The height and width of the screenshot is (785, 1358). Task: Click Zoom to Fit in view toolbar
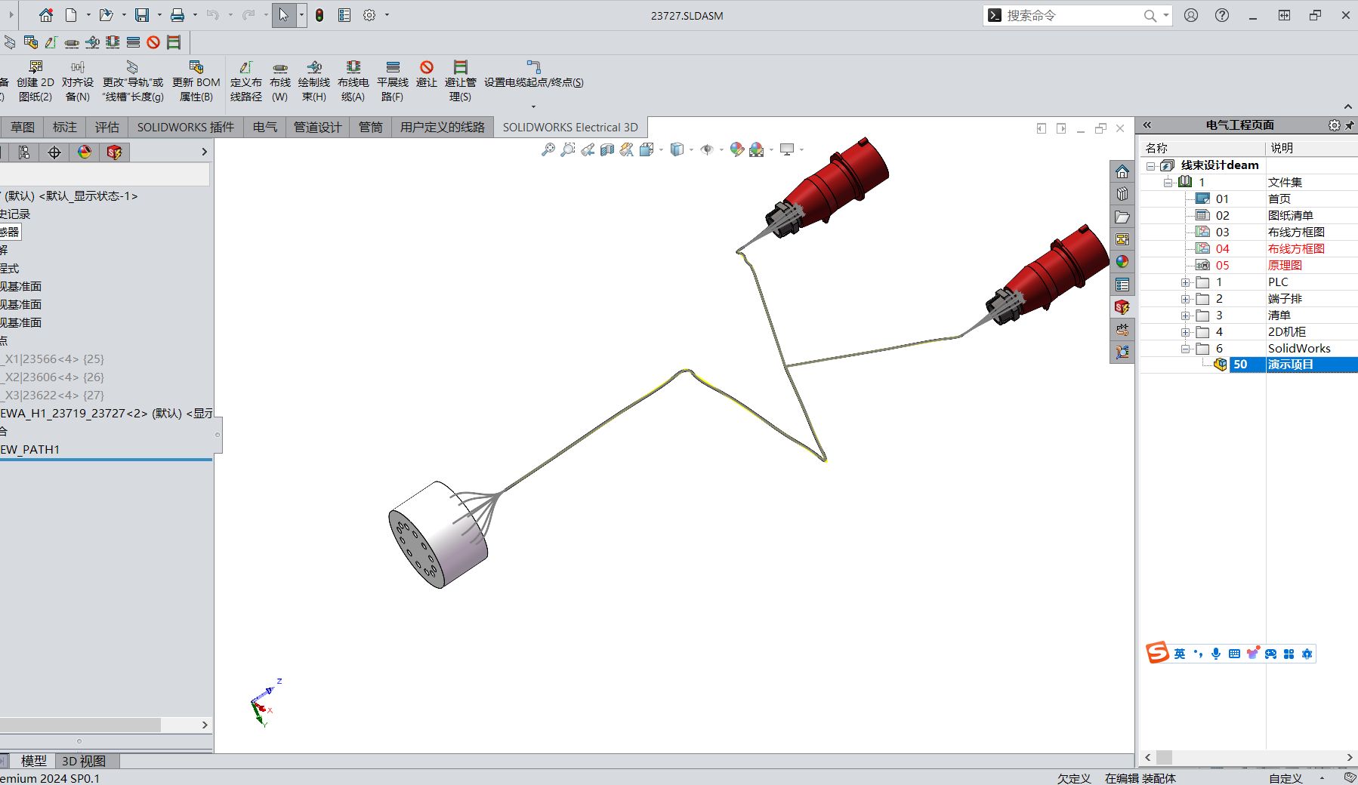pyautogui.click(x=548, y=149)
